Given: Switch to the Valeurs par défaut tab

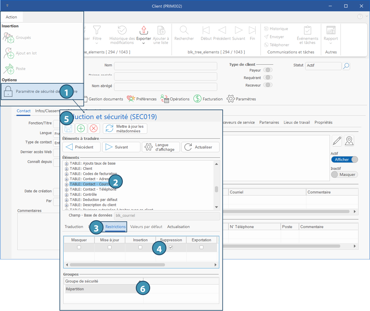Looking at the screenshot, I should click(146, 227).
